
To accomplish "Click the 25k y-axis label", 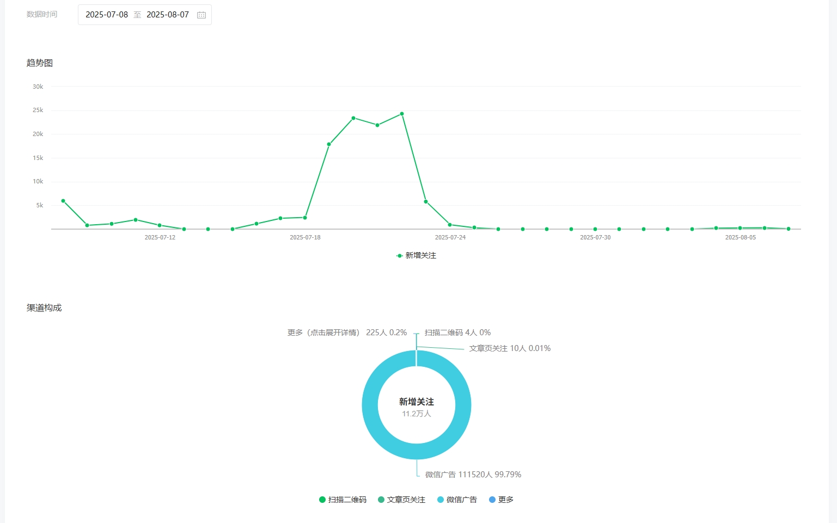I will tap(38, 110).
